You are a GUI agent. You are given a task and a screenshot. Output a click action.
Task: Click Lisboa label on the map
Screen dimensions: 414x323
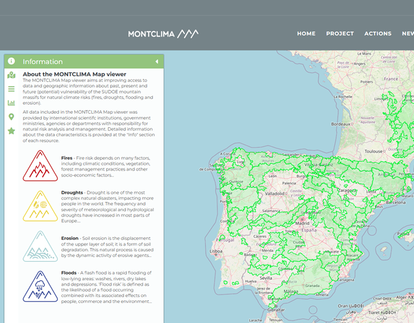click(216, 251)
